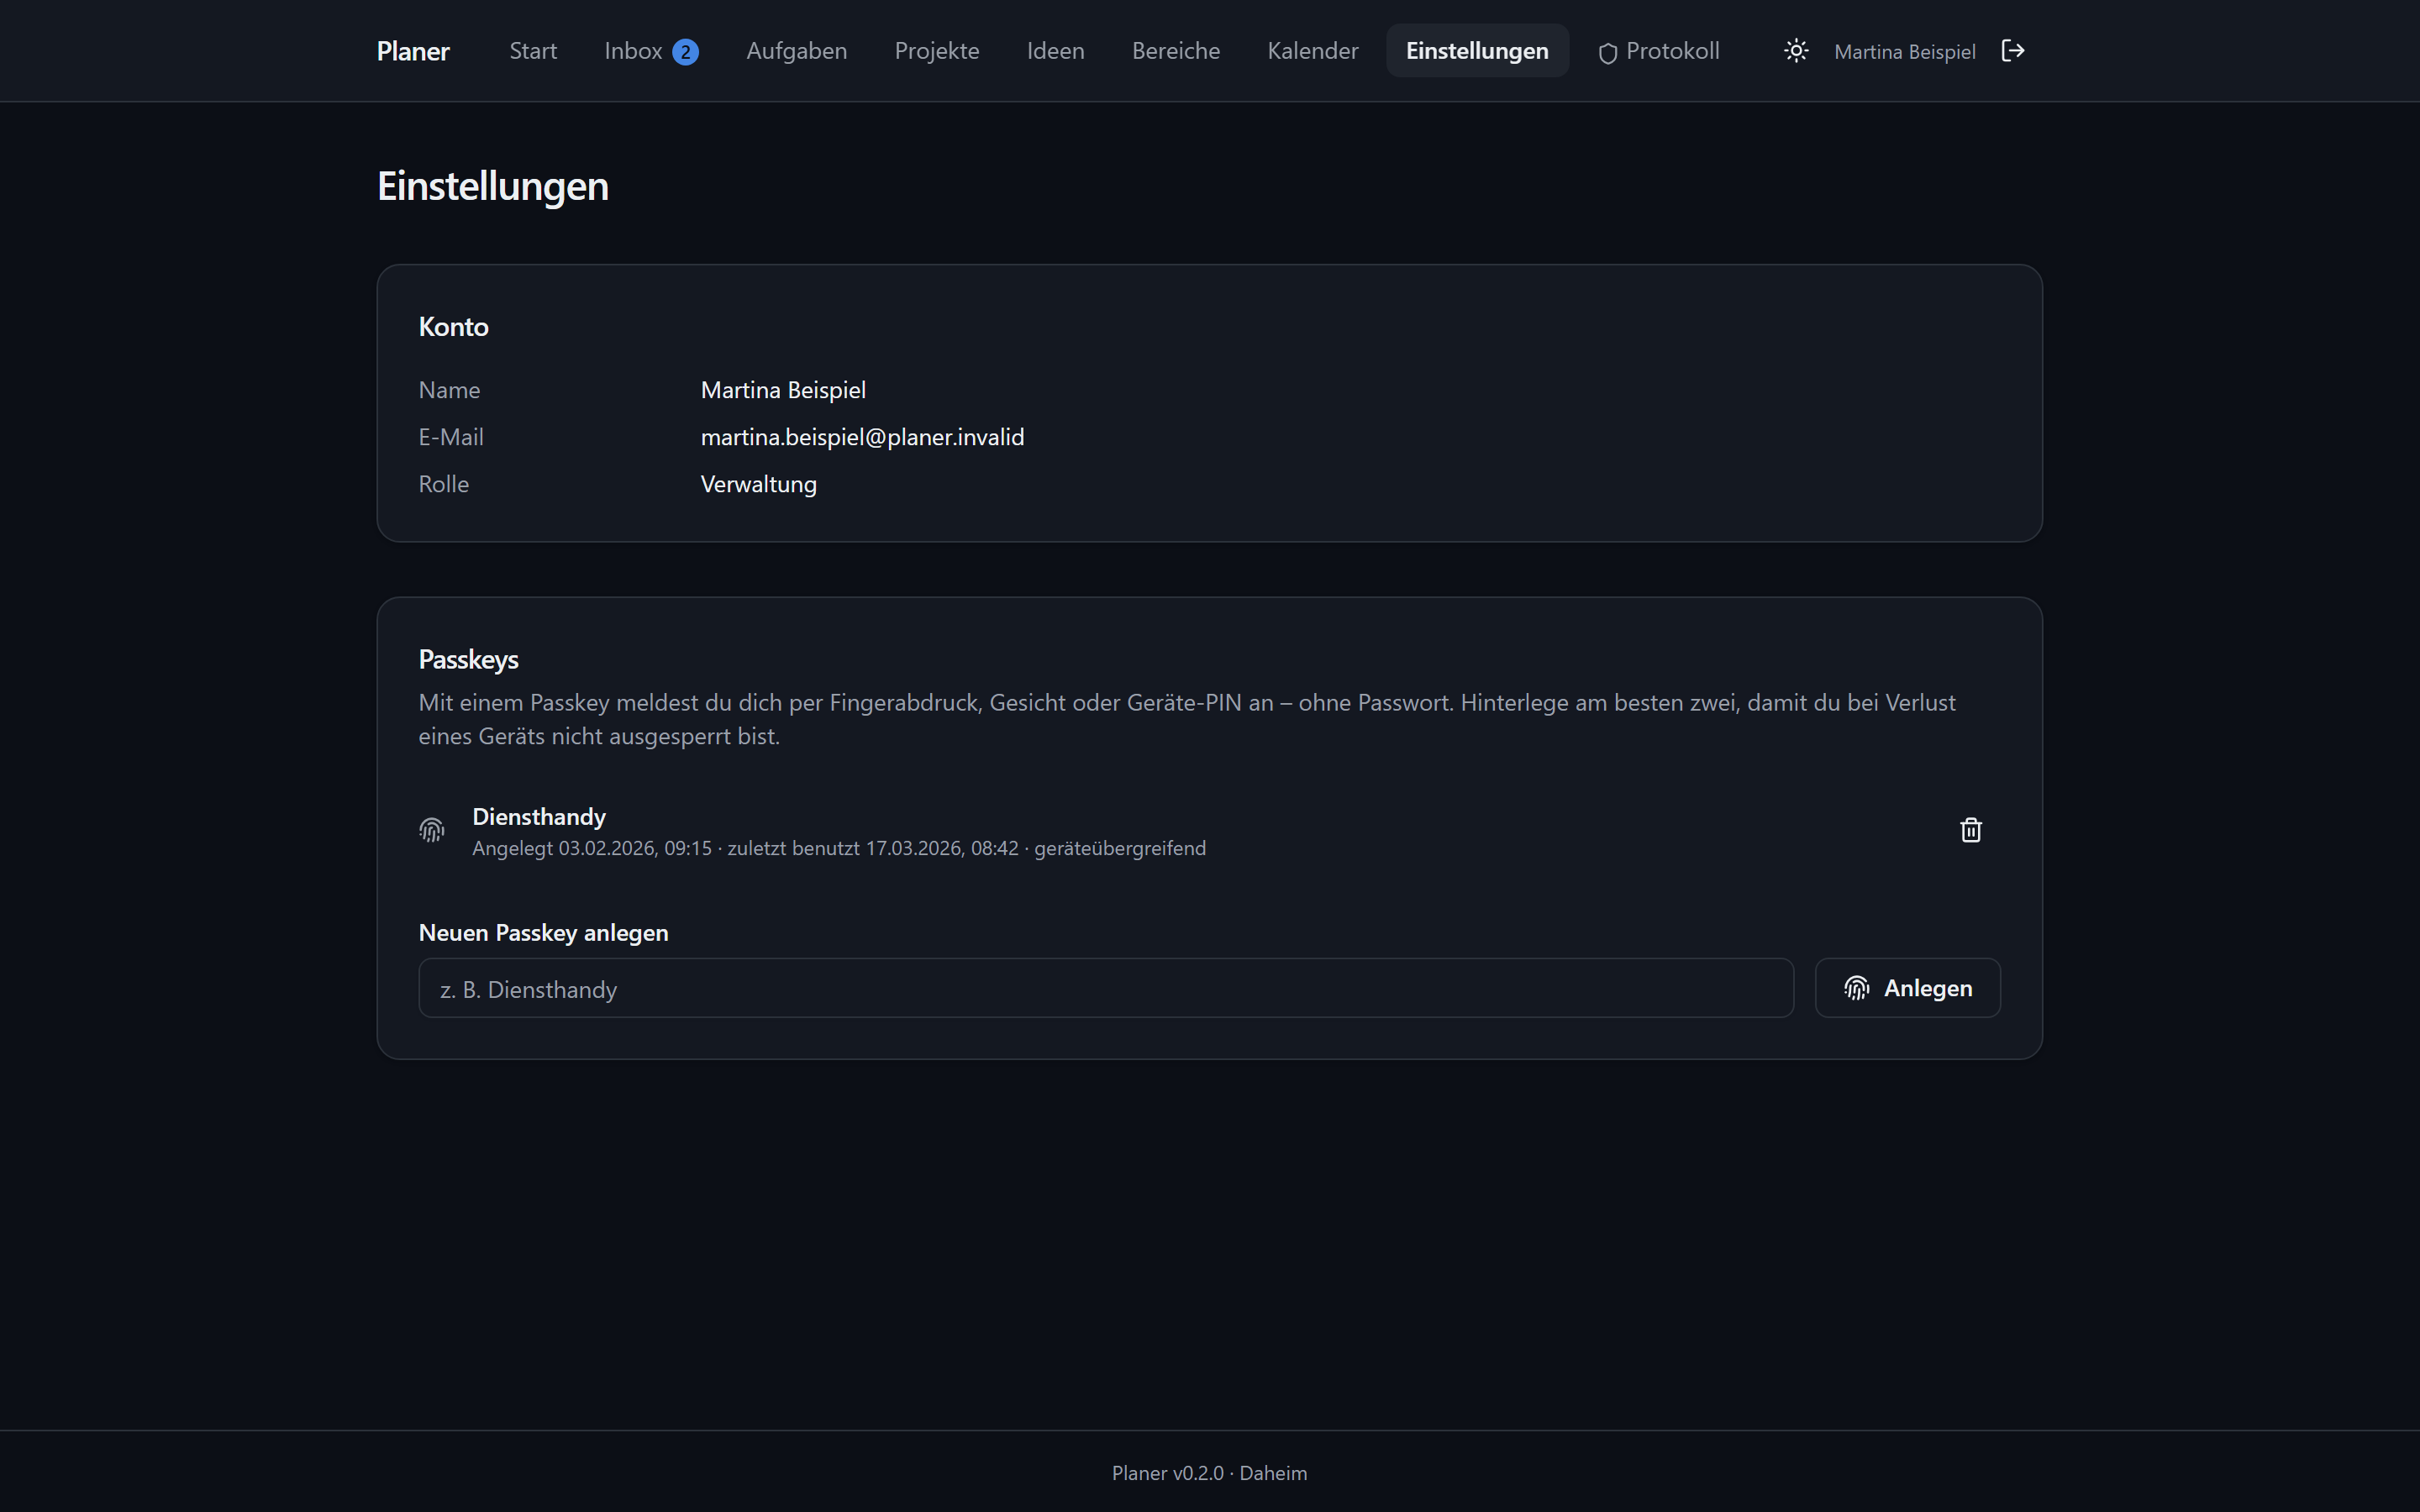Open the Ideen tab
Screen dimensions: 2420x1512
click(1055, 51)
